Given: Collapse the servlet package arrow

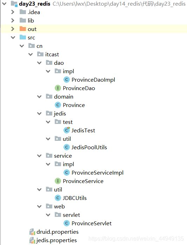Looking at the screenshot, I should click(x=48, y=215).
